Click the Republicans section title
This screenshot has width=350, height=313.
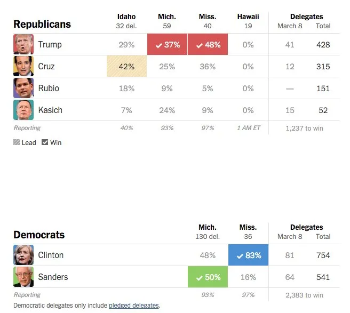tap(42, 24)
